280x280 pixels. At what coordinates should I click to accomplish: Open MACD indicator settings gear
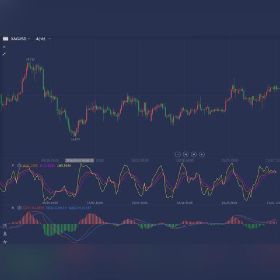tap(19, 208)
